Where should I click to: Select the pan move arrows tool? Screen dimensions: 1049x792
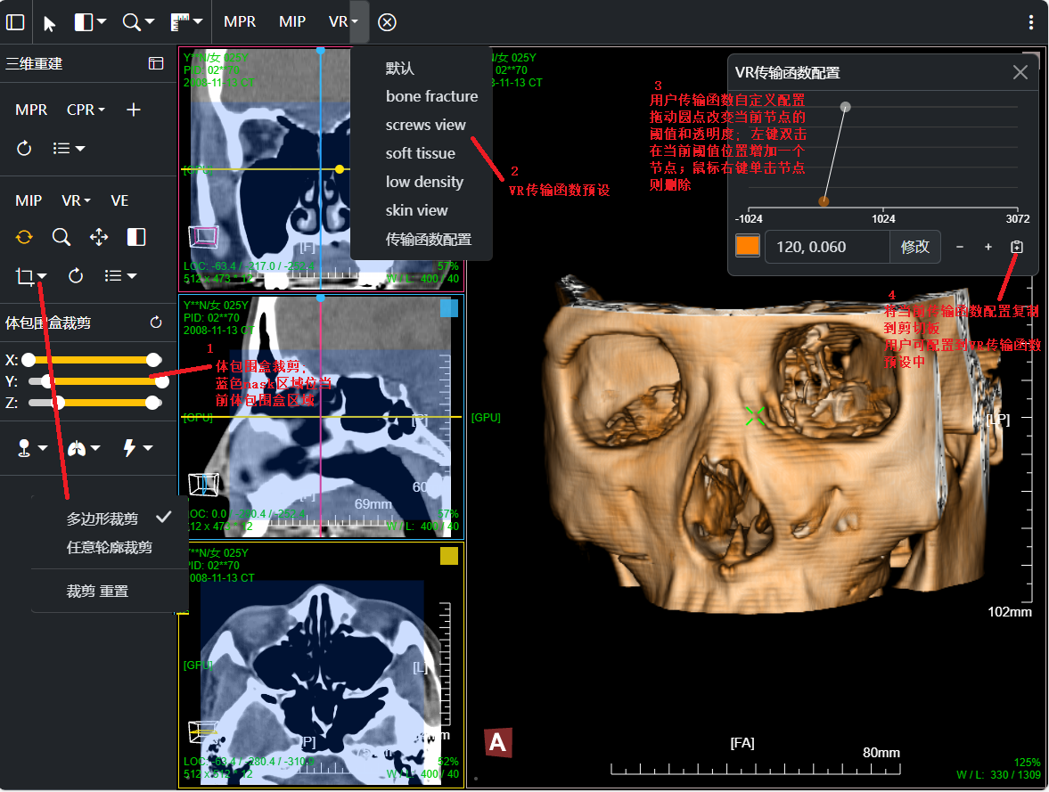(99, 237)
